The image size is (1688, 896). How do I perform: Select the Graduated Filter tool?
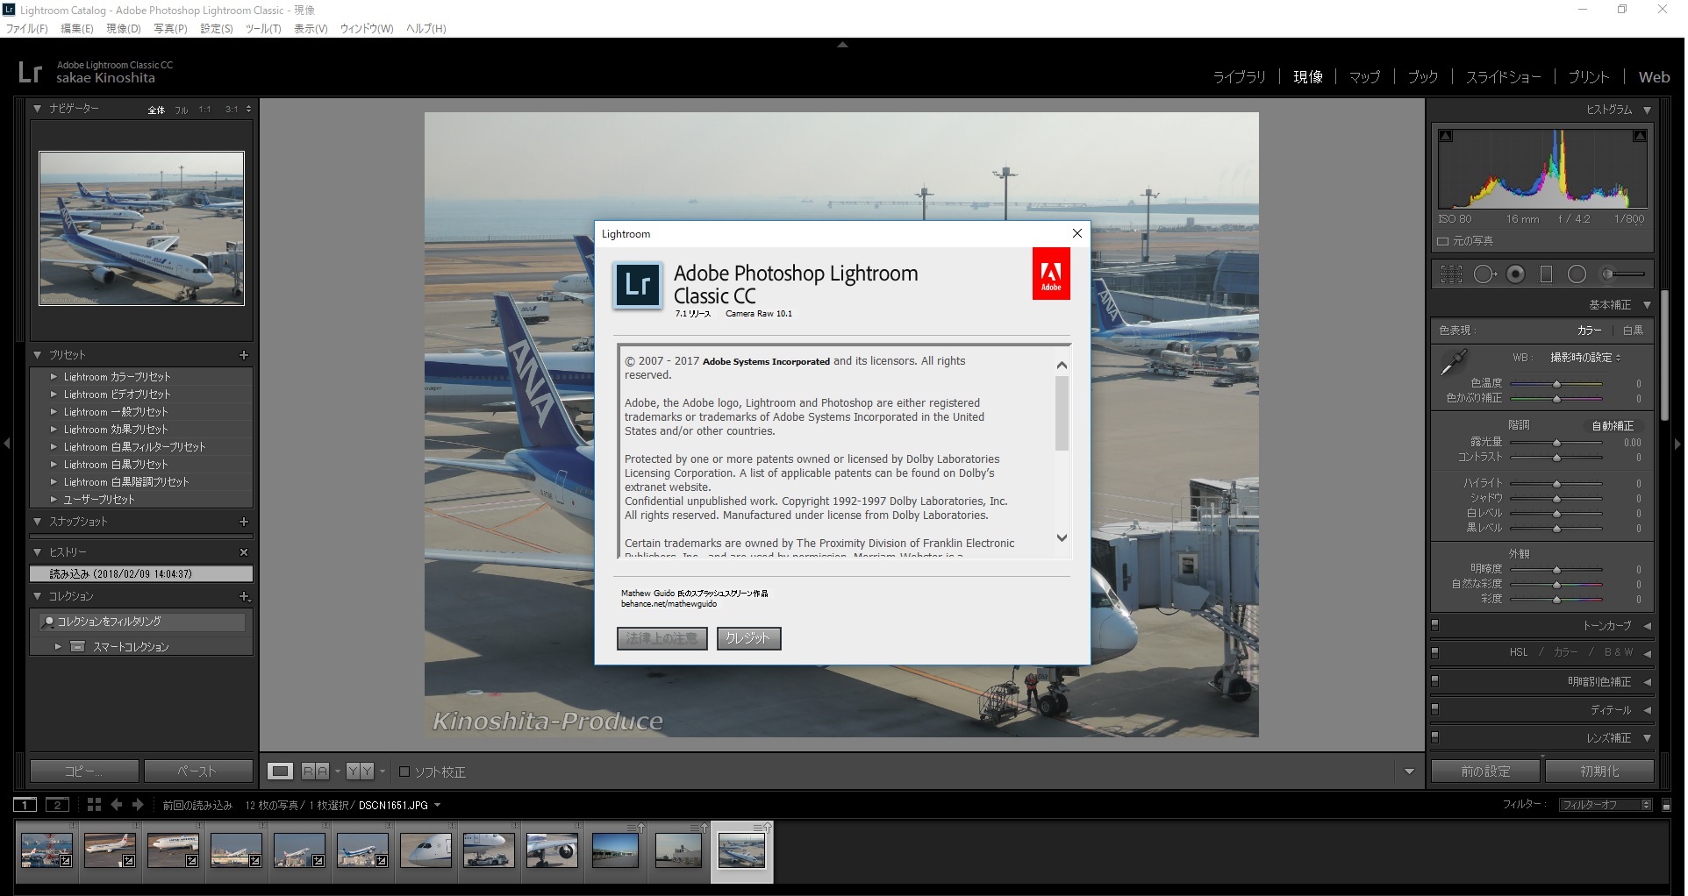tap(1546, 274)
